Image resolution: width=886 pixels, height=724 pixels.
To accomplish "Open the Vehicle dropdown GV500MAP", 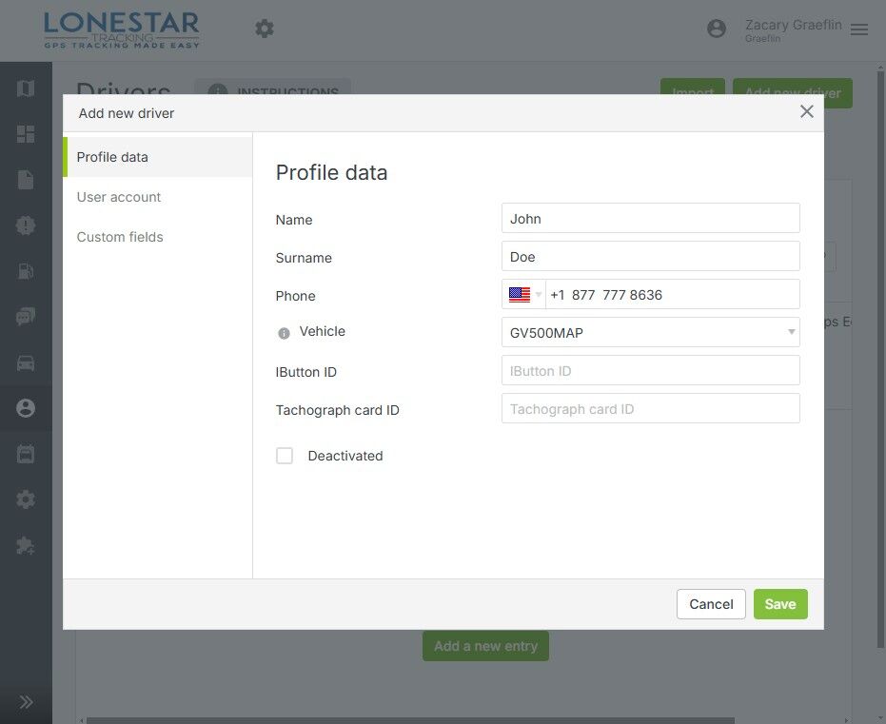I will pyautogui.click(x=650, y=332).
